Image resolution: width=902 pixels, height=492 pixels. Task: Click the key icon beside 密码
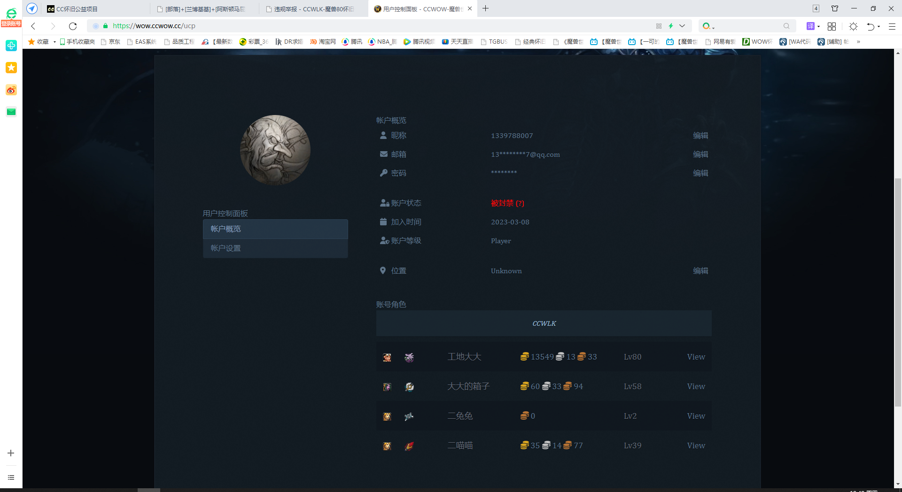click(x=383, y=173)
